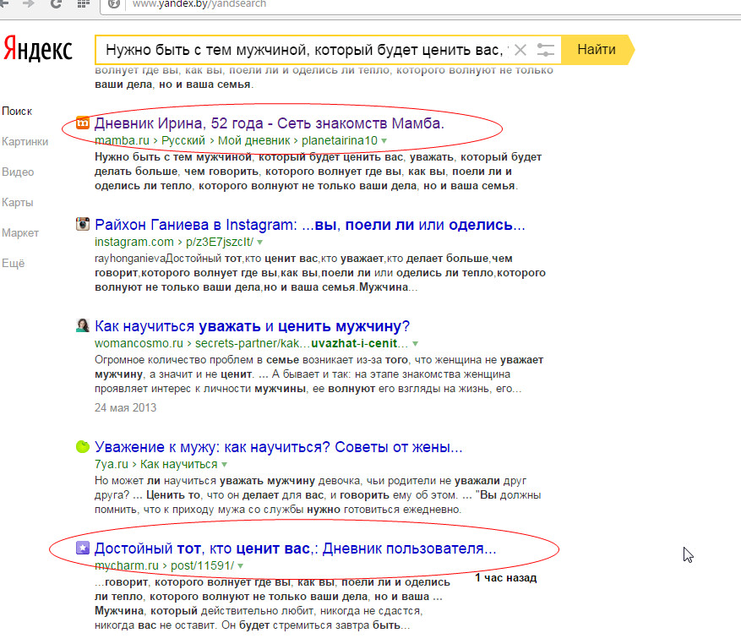Switch to Видео search tab

pos(18,172)
